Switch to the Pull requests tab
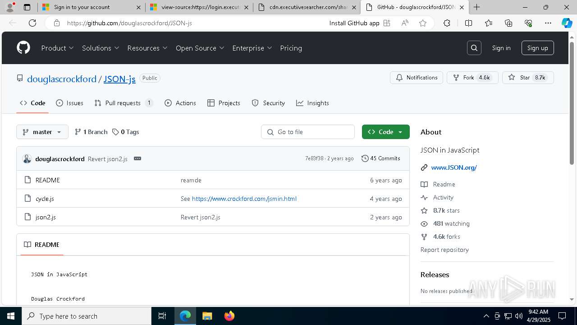The width and height of the screenshot is (577, 325). click(x=124, y=103)
